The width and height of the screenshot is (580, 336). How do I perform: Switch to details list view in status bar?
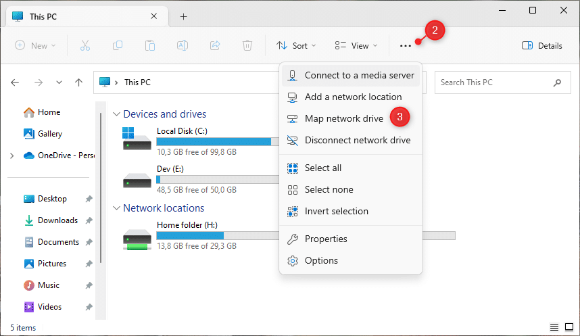point(554,327)
